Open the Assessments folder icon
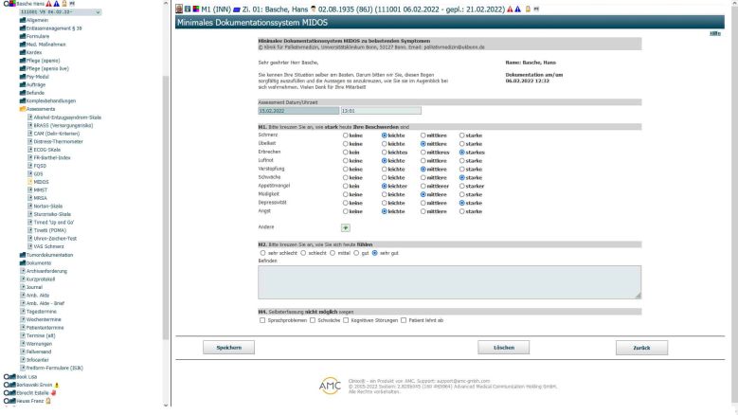Screen dimensions: 738x415 [24, 109]
